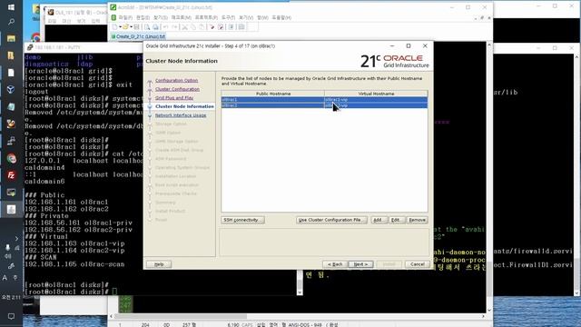
Task: Click the Copy icon in AcroEdit toolbar
Action: (x=193, y=27)
